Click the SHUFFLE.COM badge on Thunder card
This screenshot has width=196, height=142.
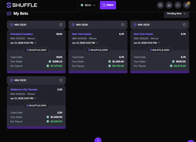[x=36, y=106]
